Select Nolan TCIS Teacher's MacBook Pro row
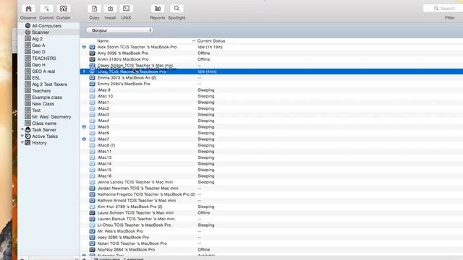Viewport: 463px width, 260px height. (x=271, y=243)
